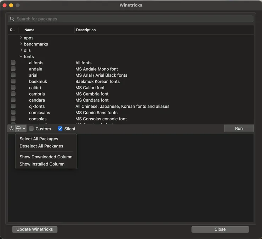Click the Update Winetricks button

35,229
